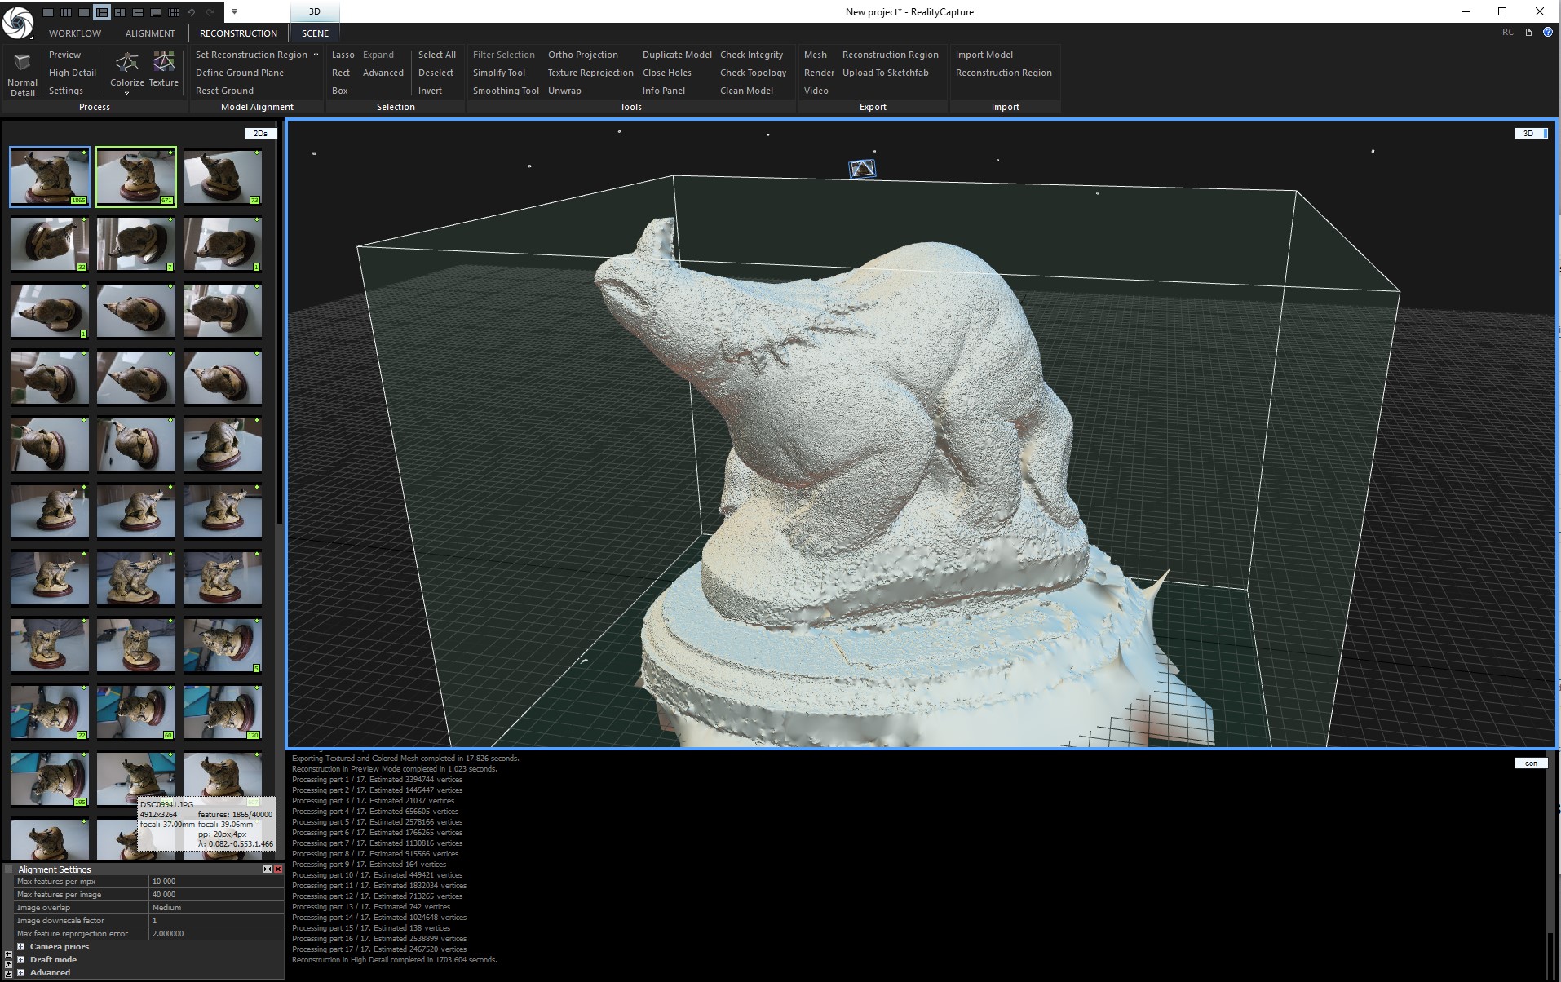Click the Normal Detail reconstruction icon
The height and width of the screenshot is (982, 1561).
click(22, 64)
